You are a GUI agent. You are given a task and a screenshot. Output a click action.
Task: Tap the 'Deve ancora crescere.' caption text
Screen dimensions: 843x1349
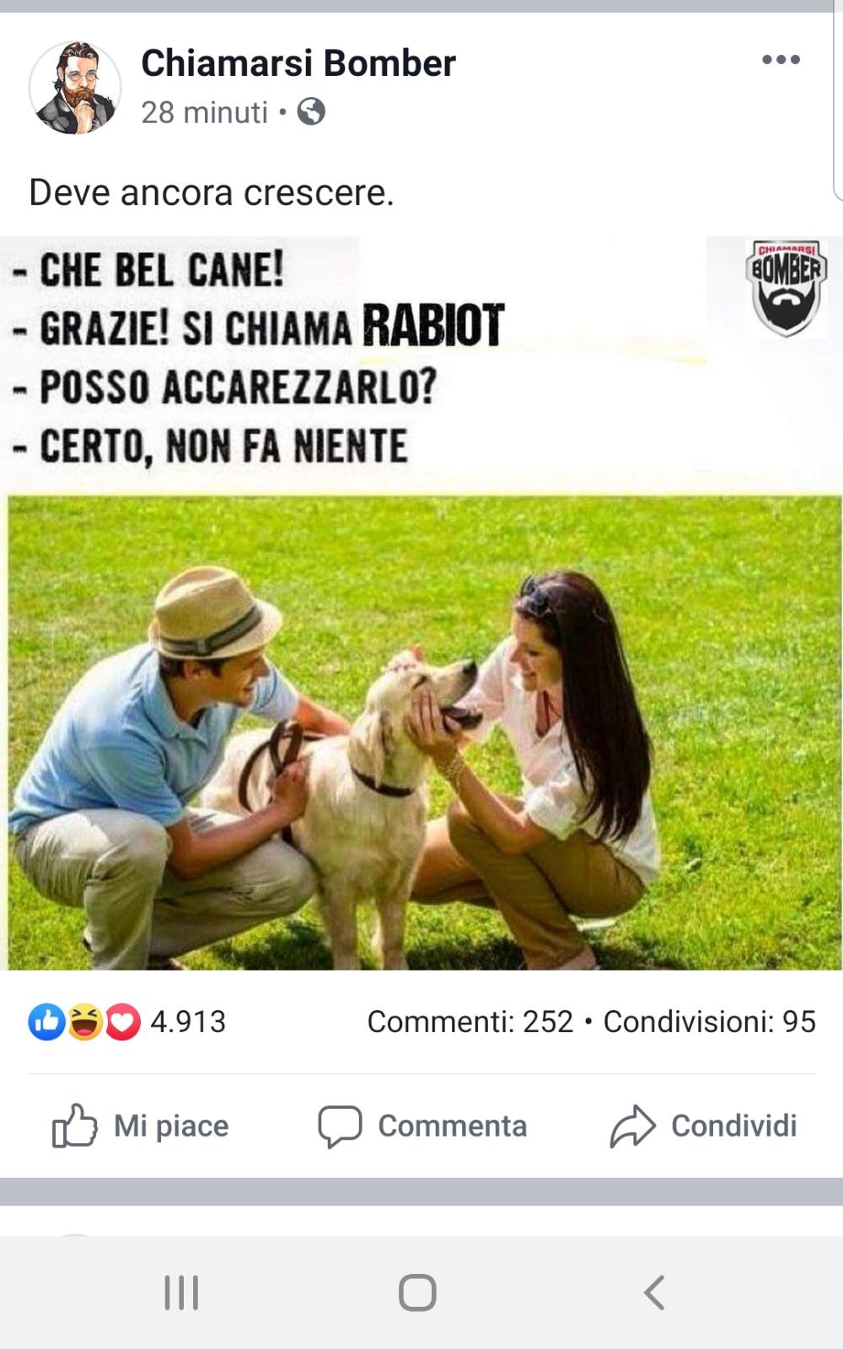point(212,192)
